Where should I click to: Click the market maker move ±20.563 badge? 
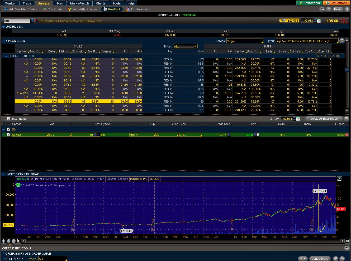289,21
